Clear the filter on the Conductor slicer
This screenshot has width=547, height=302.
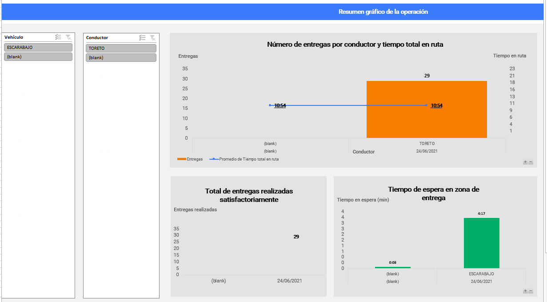152,38
